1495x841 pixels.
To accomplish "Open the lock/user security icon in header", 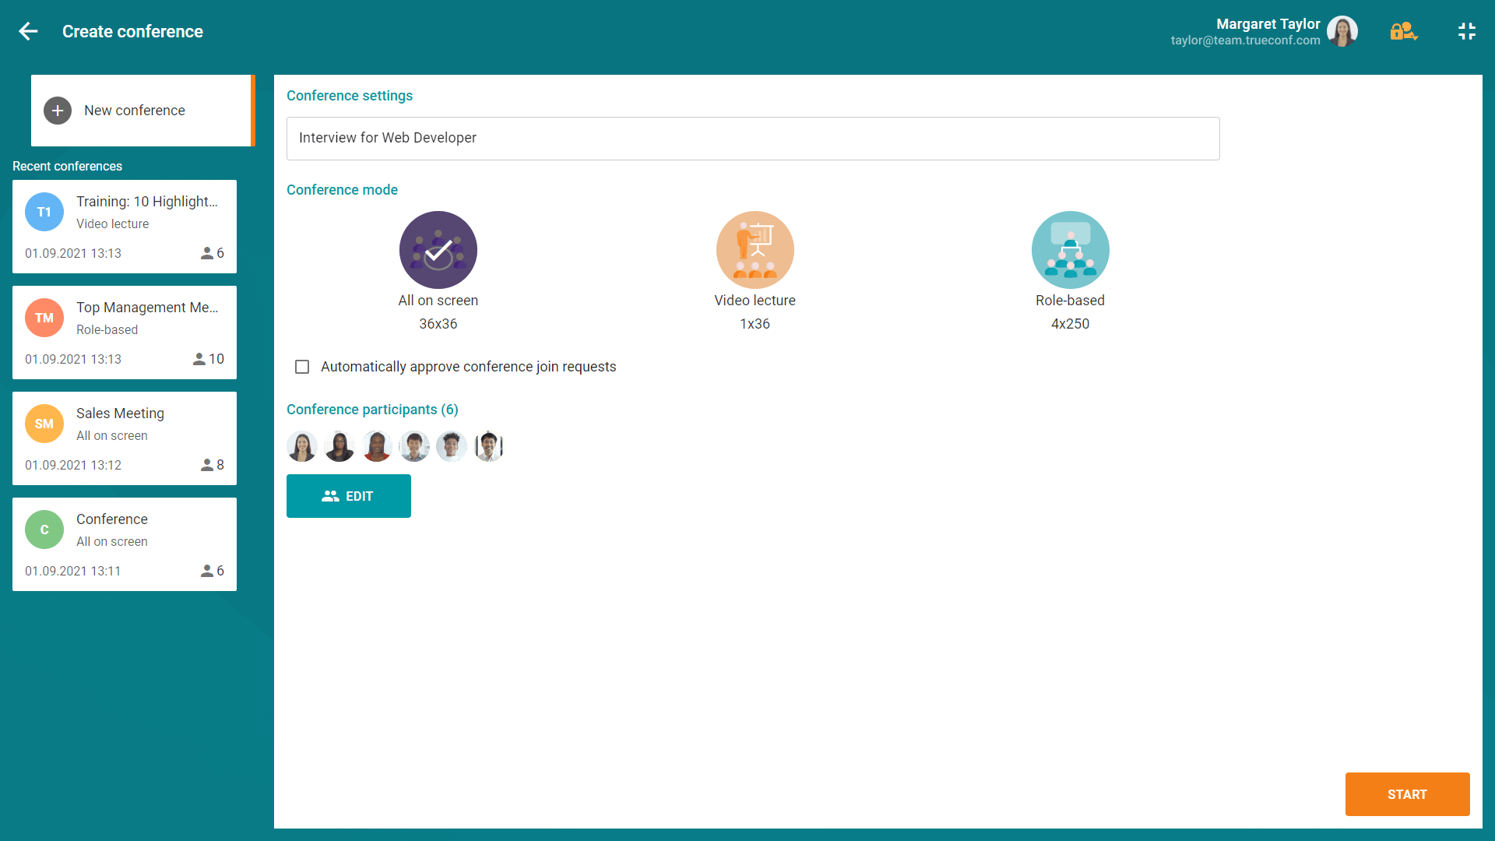I will click(x=1403, y=31).
